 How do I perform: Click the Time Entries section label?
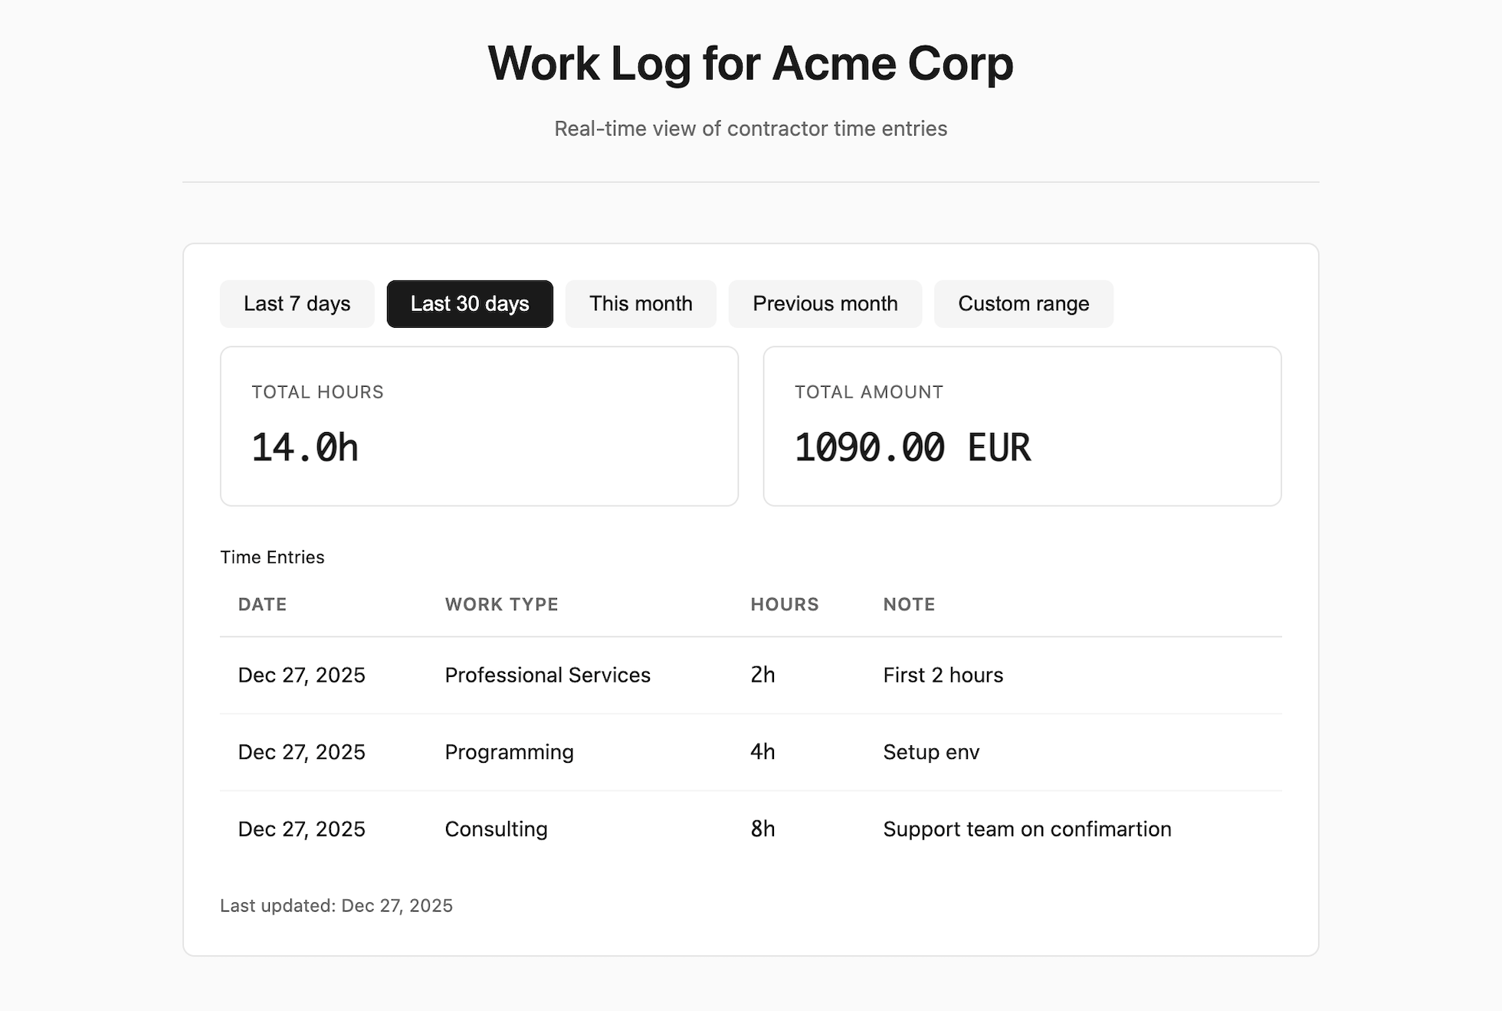tap(272, 557)
